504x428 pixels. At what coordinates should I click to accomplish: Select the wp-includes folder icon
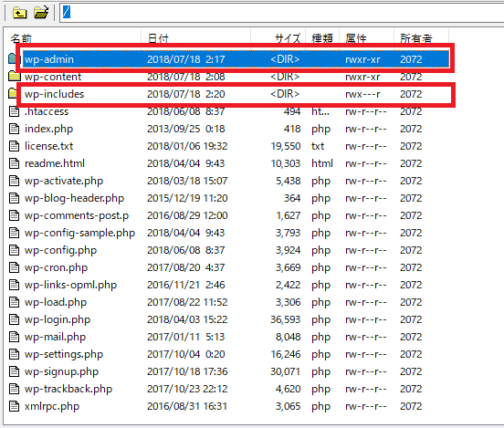tap(13, 94)
